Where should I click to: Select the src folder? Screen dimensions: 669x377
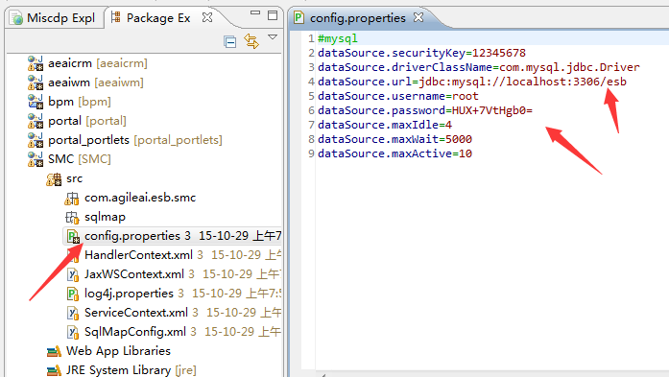pyautogui.click(x=74, y=178)
